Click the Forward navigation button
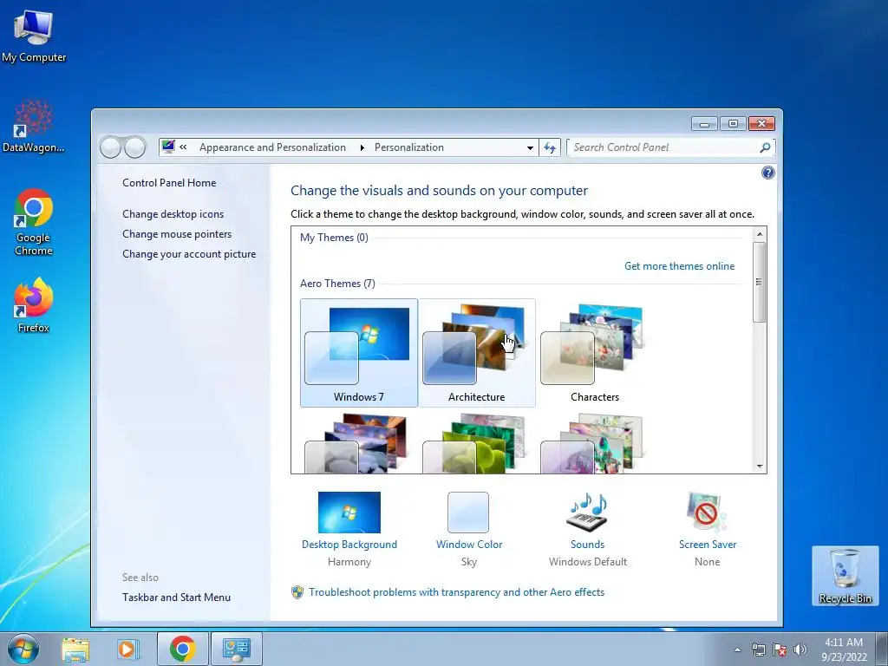Image resolution: width=888 pixels, height=666 pixels. click(x=134, y=147)
